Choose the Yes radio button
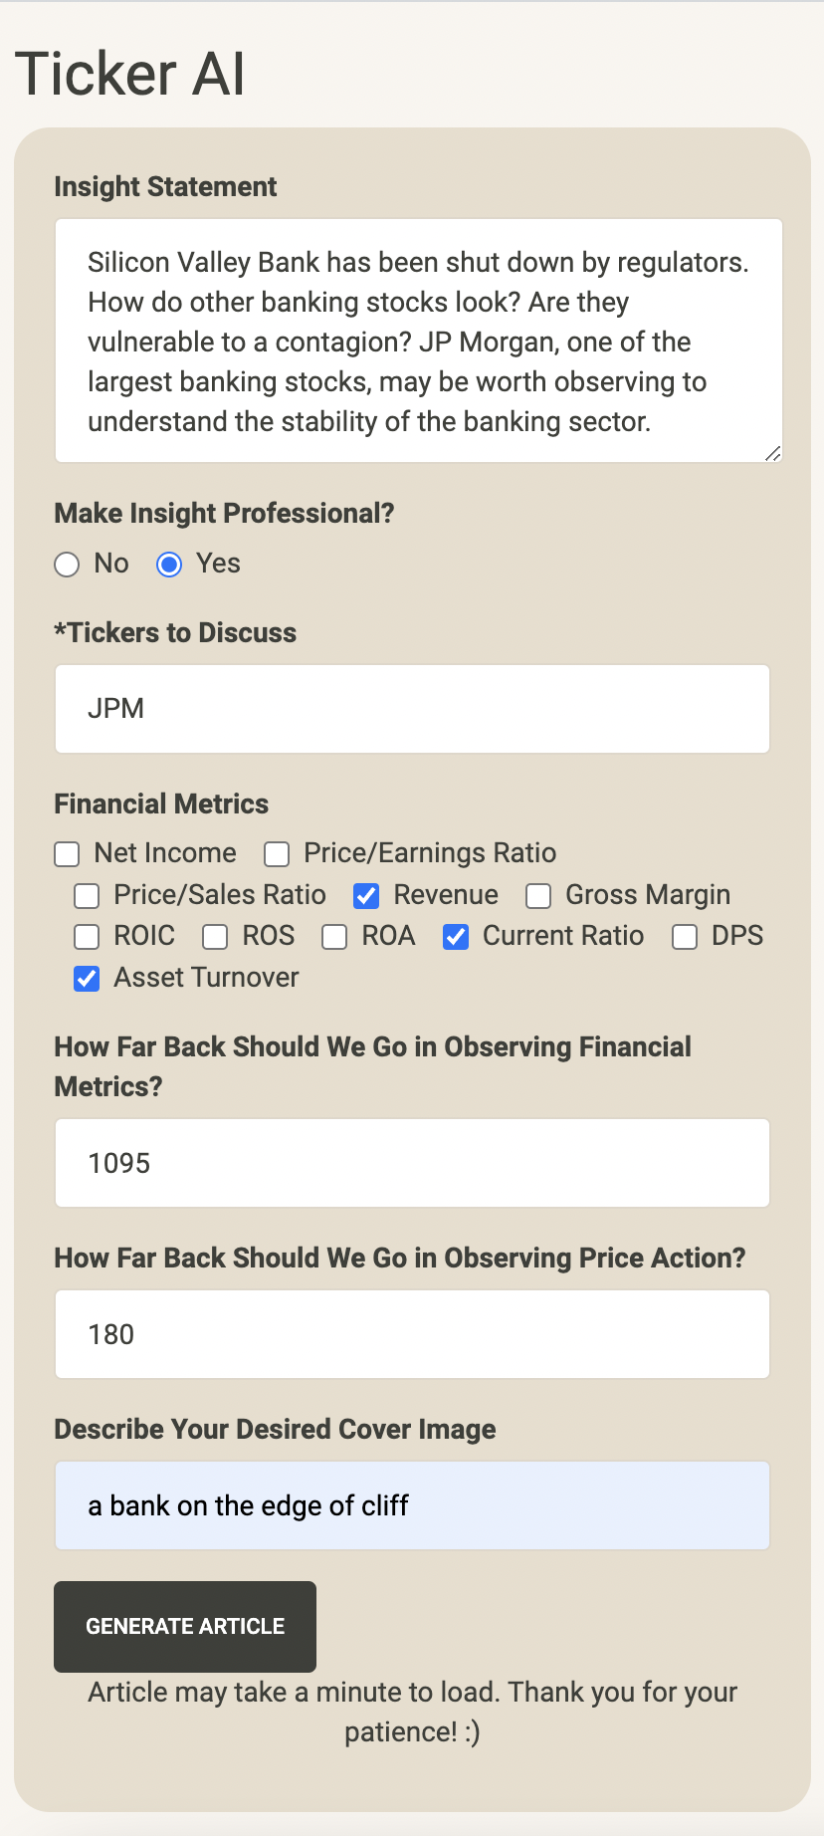The height and width of the screenshot is (1836, 824). click(169, 565)
